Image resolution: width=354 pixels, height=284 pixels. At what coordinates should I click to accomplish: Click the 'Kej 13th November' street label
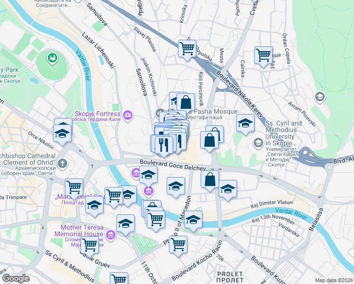pyautogui.click(x=273, y=220)
